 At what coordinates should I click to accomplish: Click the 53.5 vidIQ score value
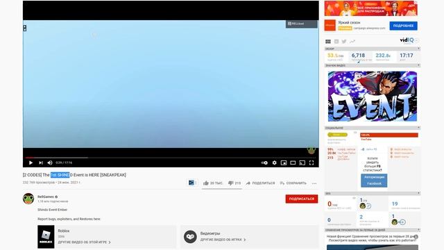click(x=336, y=56)
